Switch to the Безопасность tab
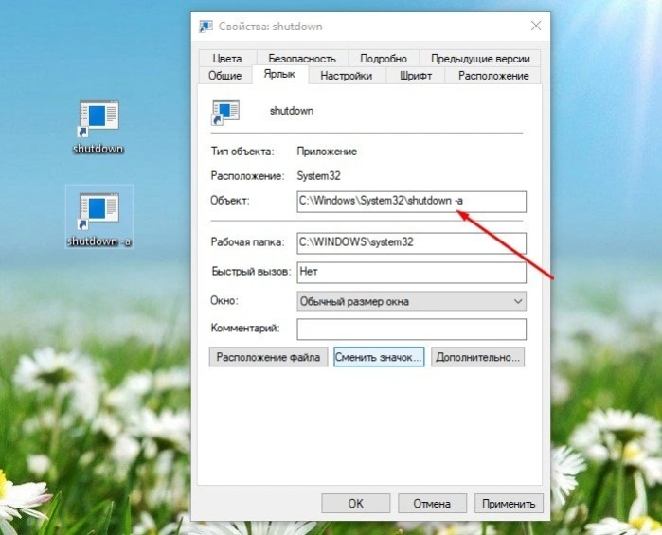 pyautogui.click(x=302, y=59)
